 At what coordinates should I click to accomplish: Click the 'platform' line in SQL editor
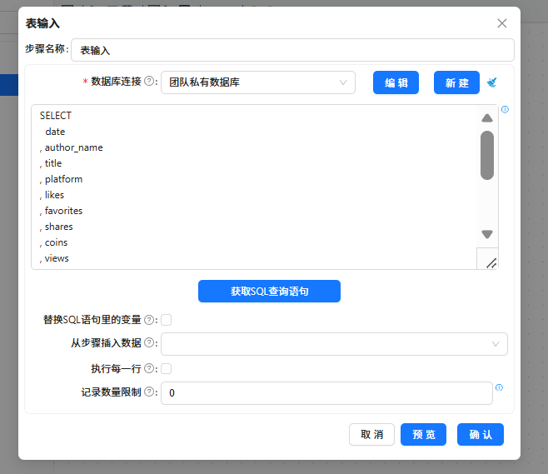(x=61, y=179)
